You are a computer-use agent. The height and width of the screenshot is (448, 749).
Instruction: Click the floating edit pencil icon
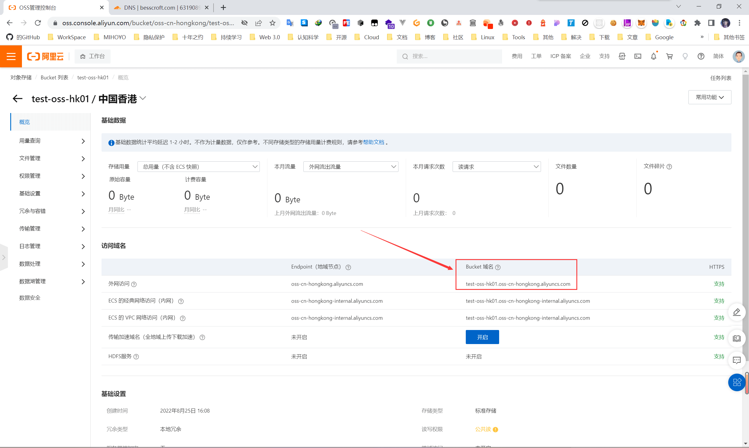pyautogui.click(x=737, y=312)
